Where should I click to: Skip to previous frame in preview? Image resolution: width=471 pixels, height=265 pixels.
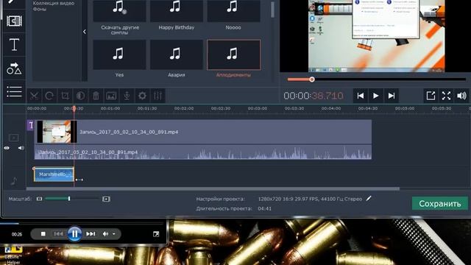click(360, 96)
